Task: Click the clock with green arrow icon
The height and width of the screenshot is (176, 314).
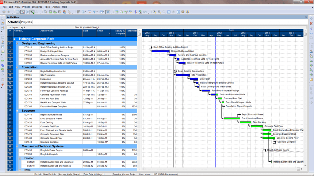Action: point(121,12)
